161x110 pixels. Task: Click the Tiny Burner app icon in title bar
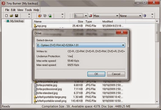[3, 3]
